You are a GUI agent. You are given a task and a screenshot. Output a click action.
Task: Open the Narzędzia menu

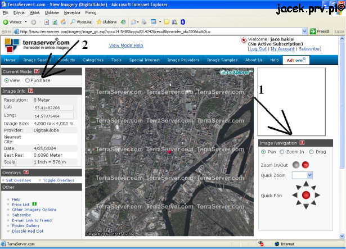pyautogui.click(x=72, y=12)
